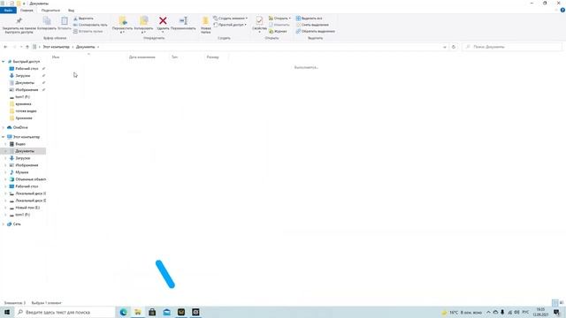
Task: Click Изменить in the Открыть group
Action: [279, 25]
